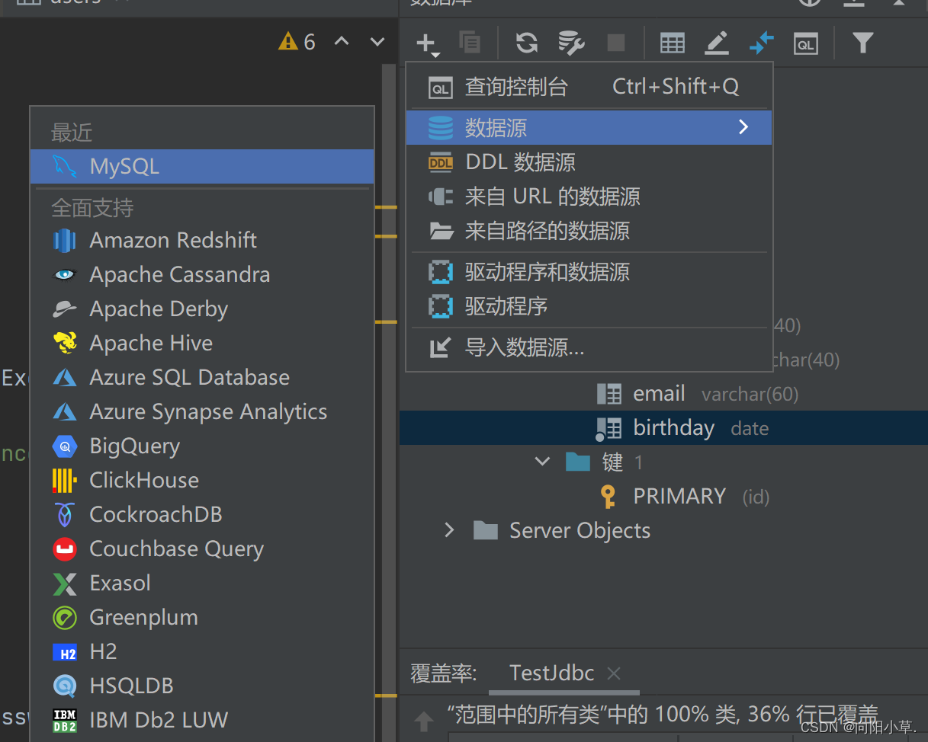Open data source properties wrench icon
The height and width of the screenshot is (742, 928).
coord(570,43)
